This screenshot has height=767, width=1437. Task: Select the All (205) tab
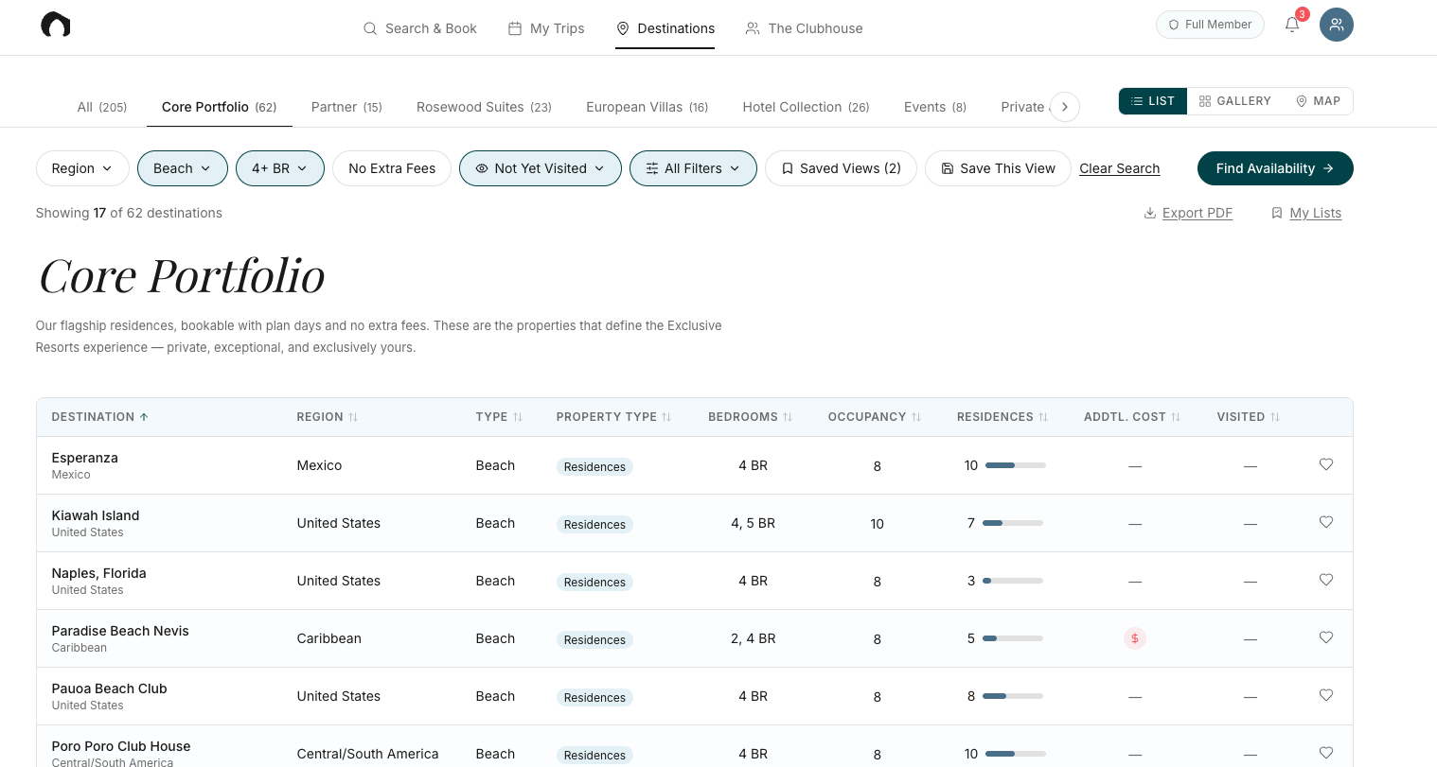102,107
